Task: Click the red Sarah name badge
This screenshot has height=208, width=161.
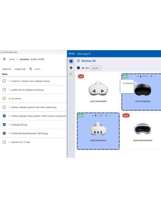Action: pyautogui.click(x=126, y=115)
